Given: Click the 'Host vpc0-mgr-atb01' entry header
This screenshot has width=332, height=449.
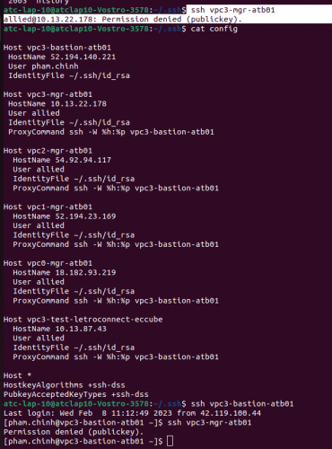Looking at the screenshot, I should click(48, 263).
